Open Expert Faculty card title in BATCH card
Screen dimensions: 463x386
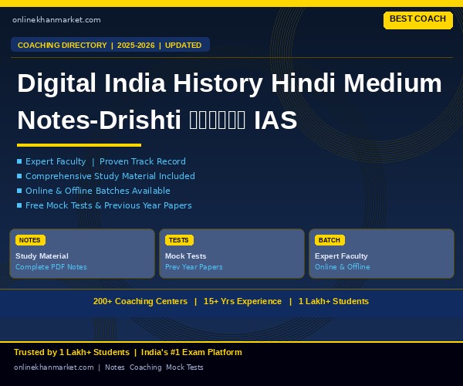coord(341,256)
